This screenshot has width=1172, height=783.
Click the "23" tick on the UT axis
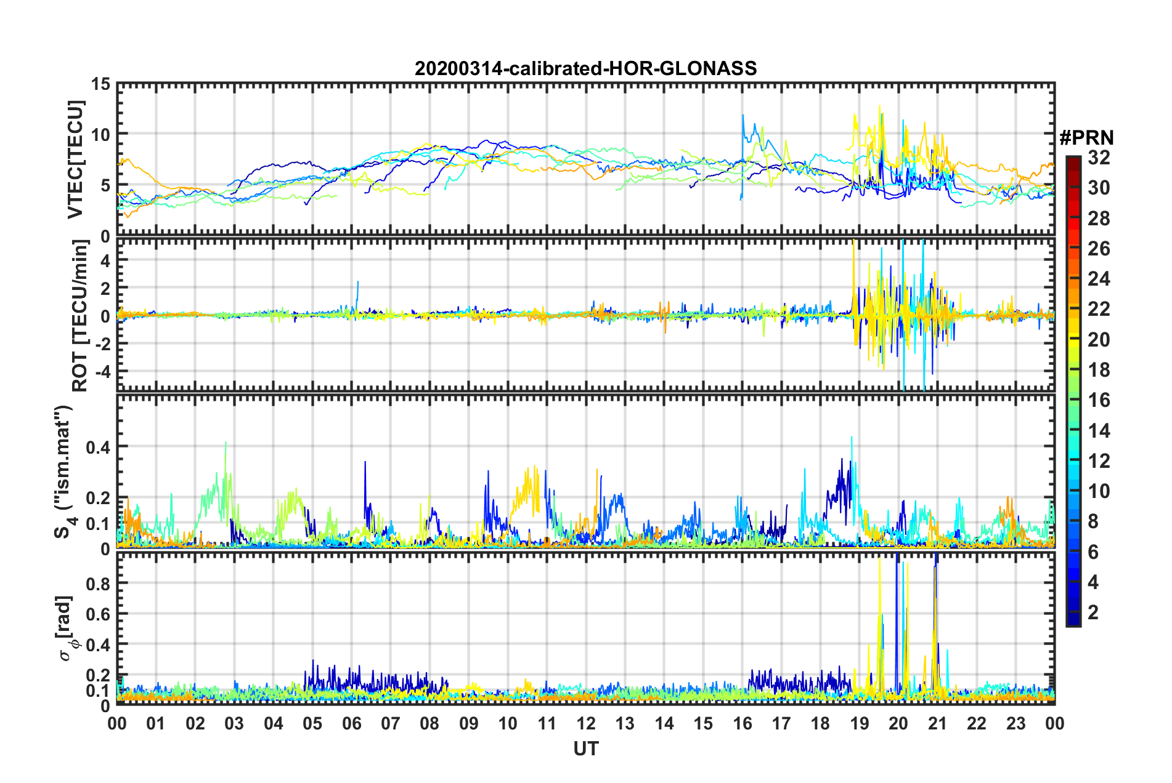click(x=1015, y=723)
